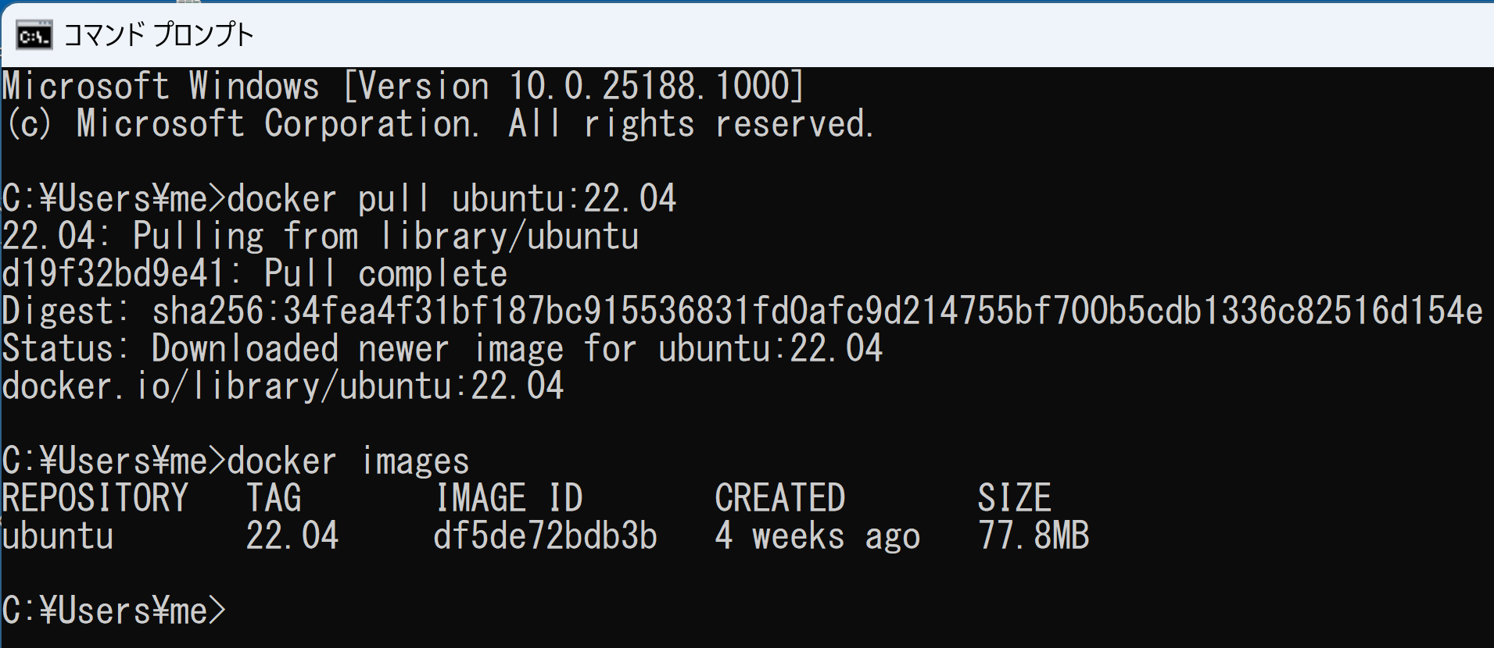Click the ubuntu repository name entry
The width and height of the screenshot is (1494, 648).
click(58, 536)
